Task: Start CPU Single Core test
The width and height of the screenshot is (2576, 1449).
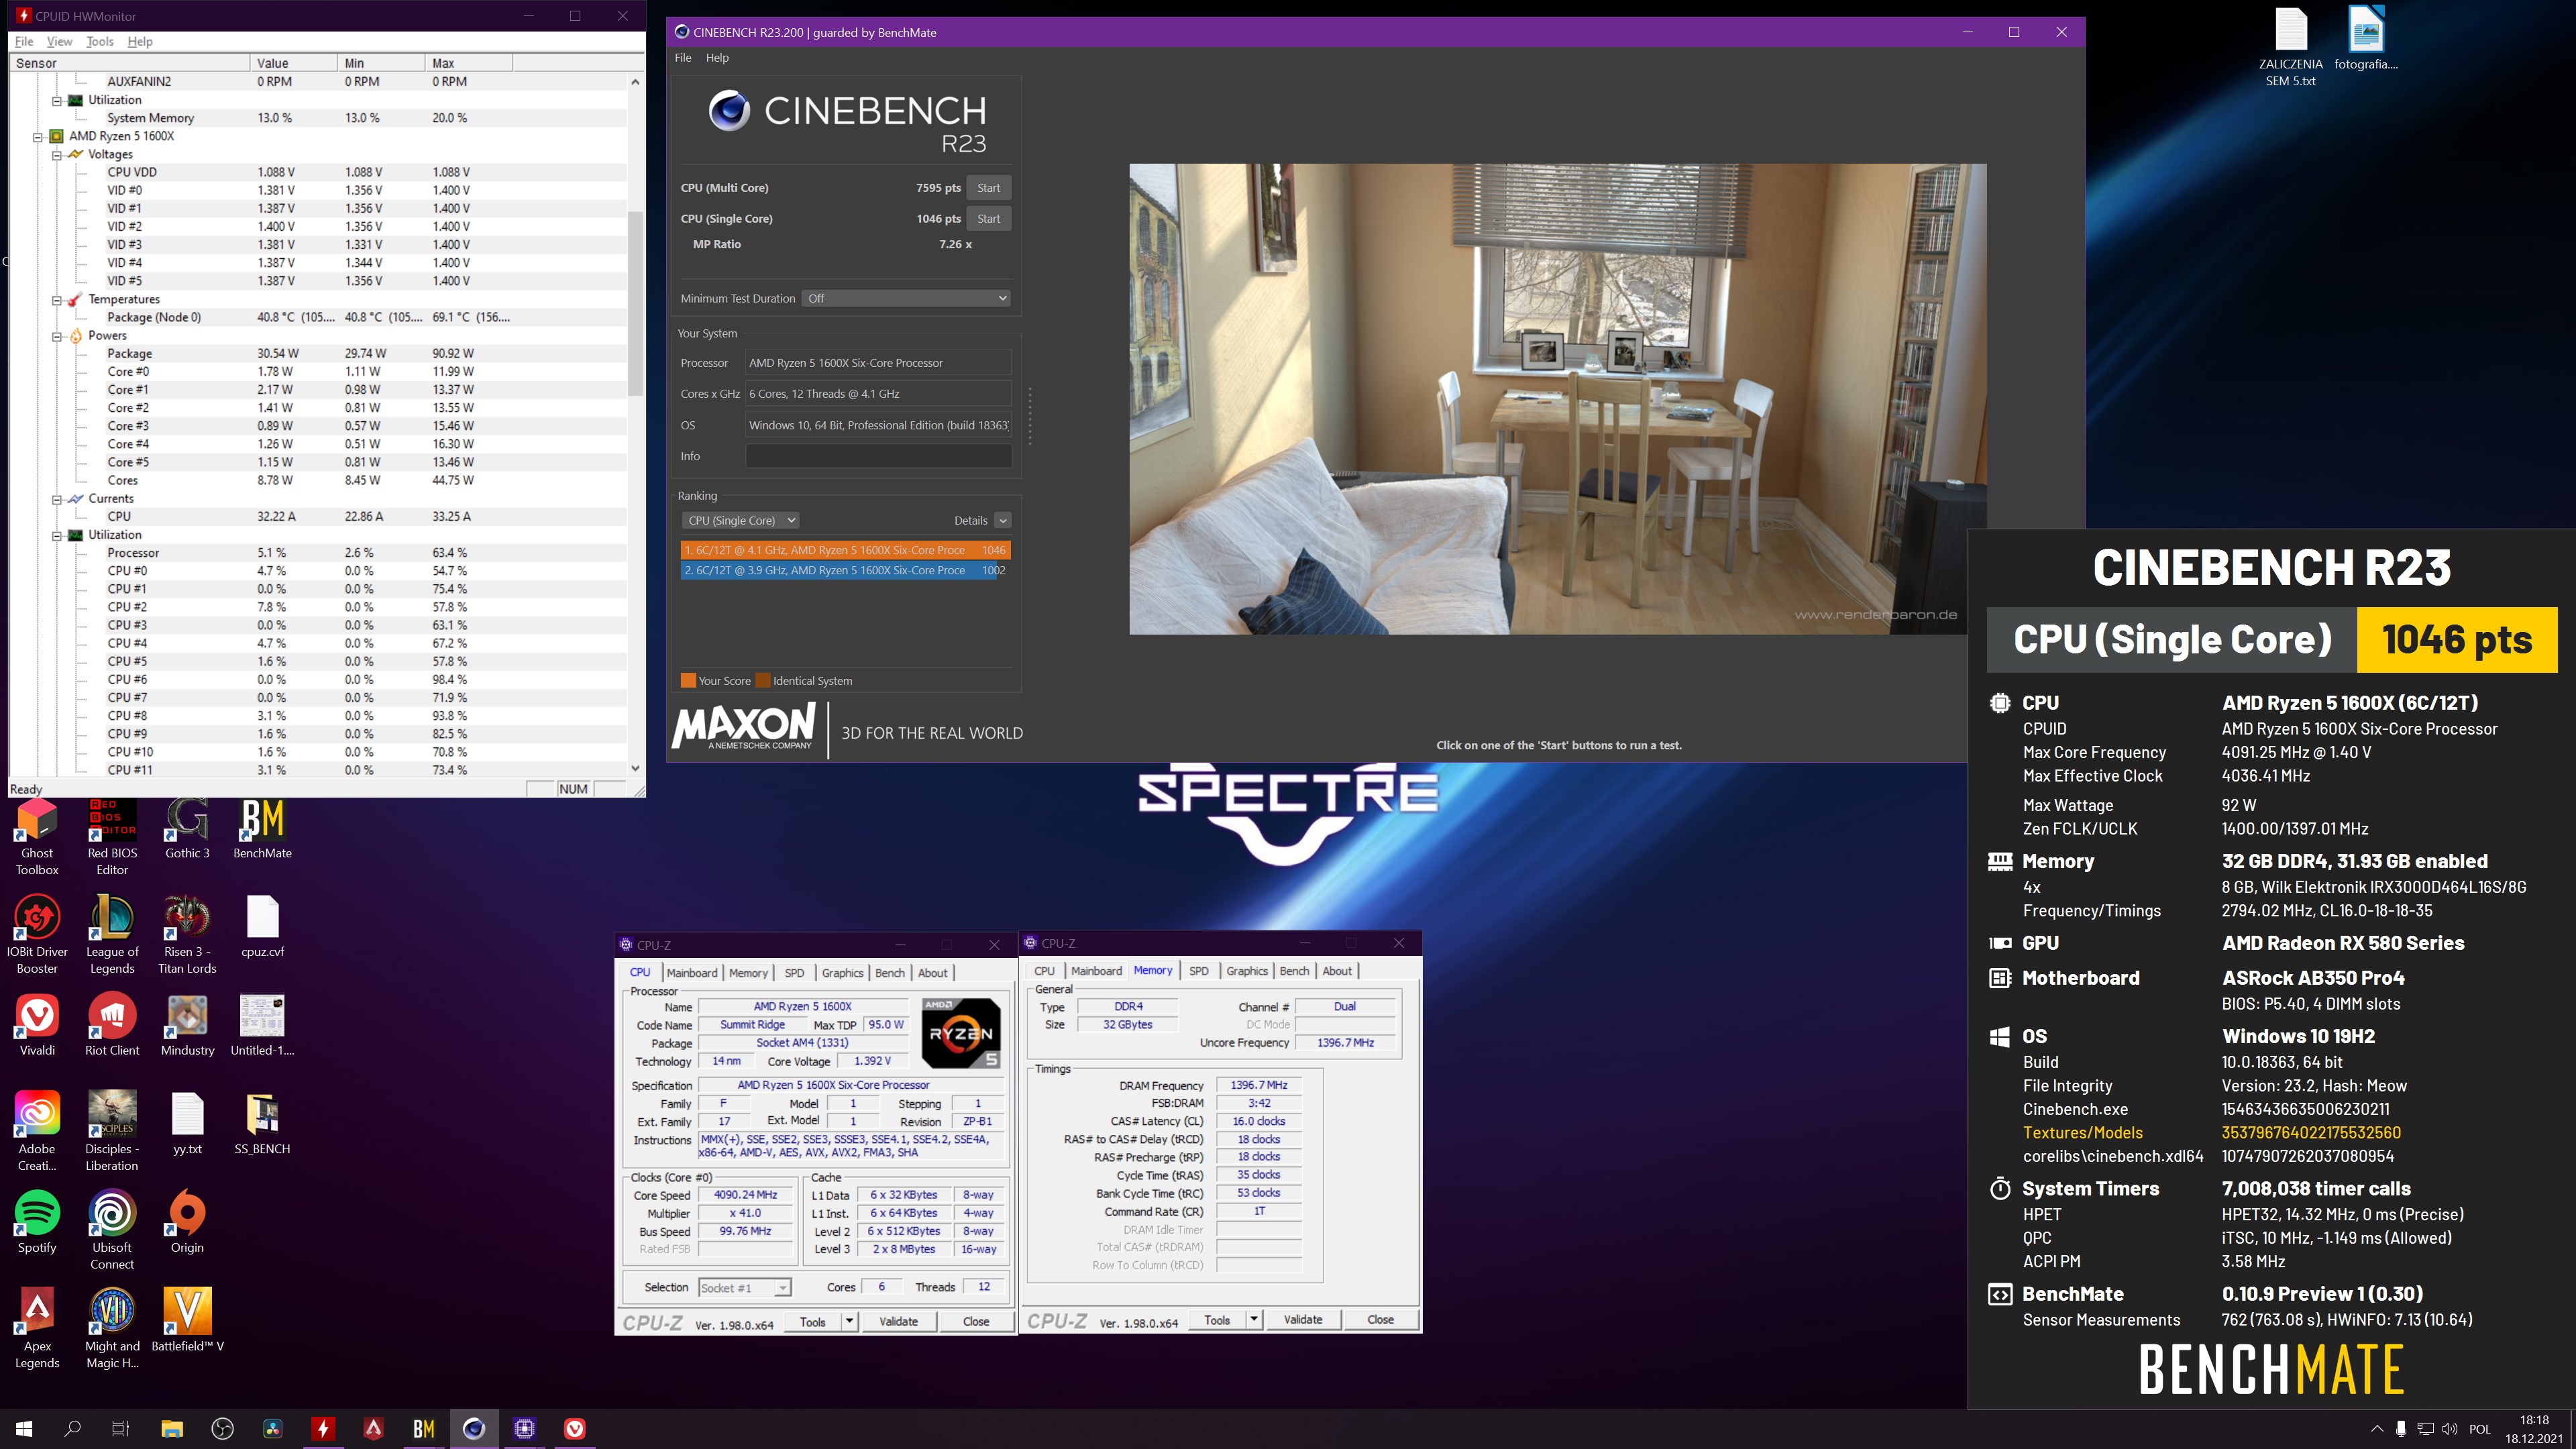Action: [x=989, y=218]
